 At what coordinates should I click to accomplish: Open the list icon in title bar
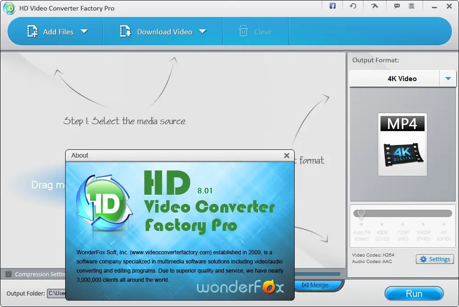(x=412, y=6)
